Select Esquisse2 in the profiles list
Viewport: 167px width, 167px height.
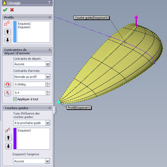pos(24,24)
